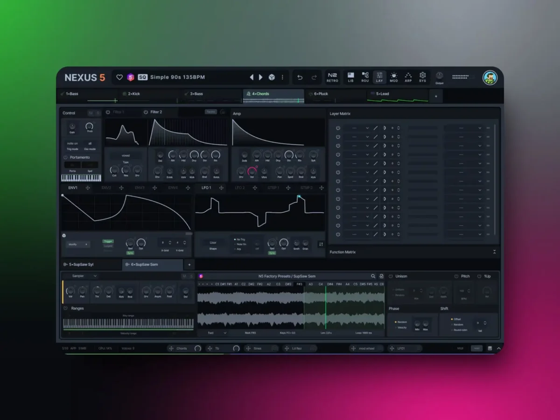Viewport: 560px width, 420px height.
Task: Click the undo arrow icon
Action: coord(300,77)
